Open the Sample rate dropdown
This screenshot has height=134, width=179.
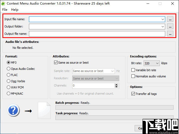pos(94,71)
